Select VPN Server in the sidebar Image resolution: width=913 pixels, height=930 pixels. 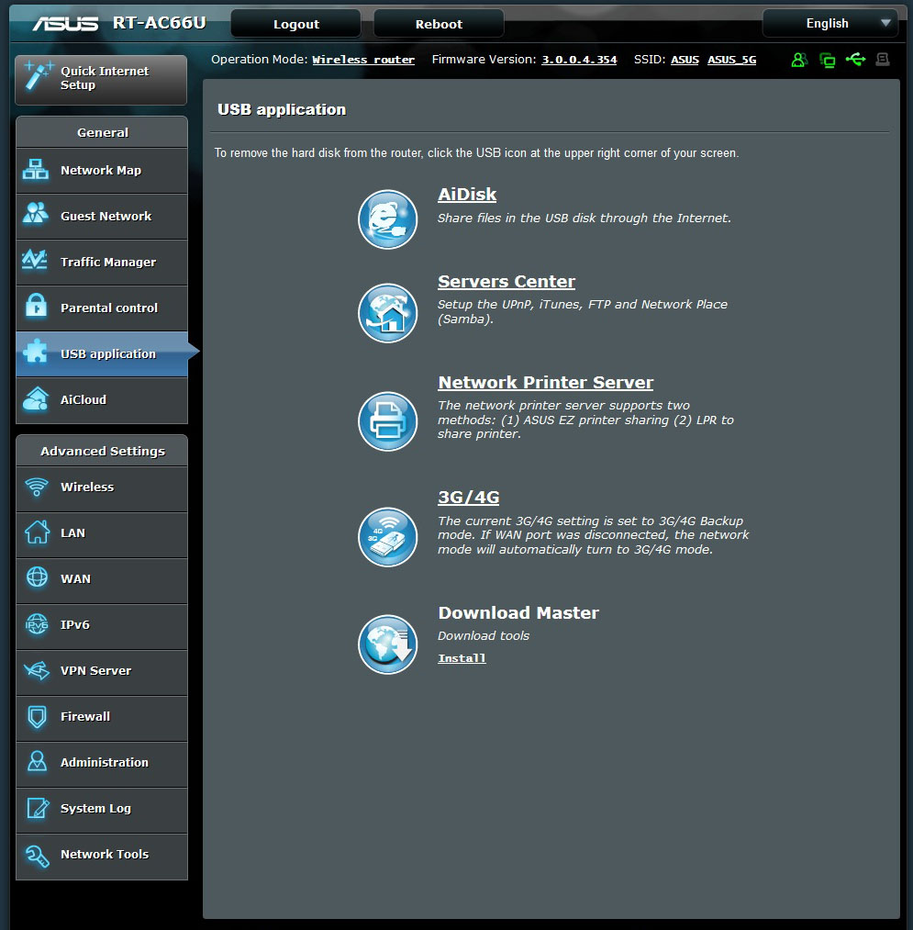101,673
